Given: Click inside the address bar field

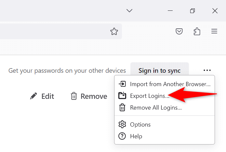Looking at the screenshot, I should (52, 31).
